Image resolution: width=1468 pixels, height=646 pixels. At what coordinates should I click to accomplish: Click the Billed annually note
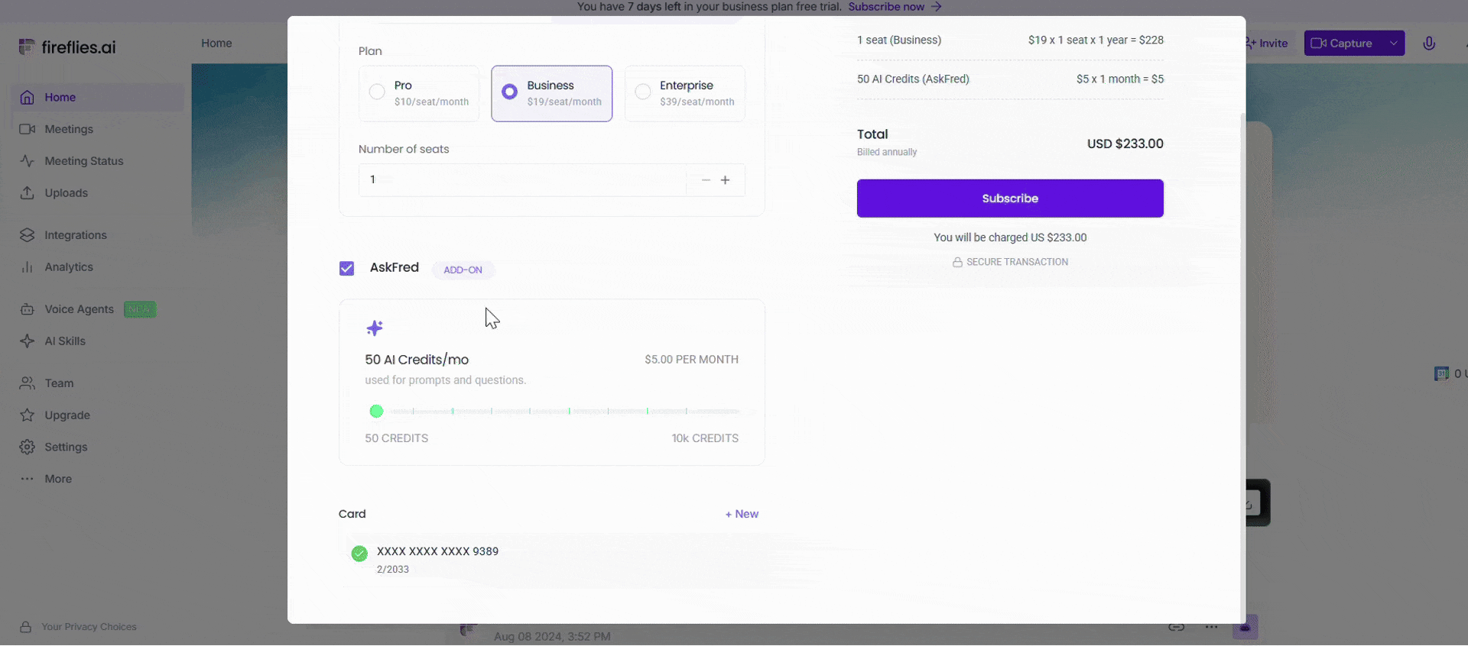[887, 152]
